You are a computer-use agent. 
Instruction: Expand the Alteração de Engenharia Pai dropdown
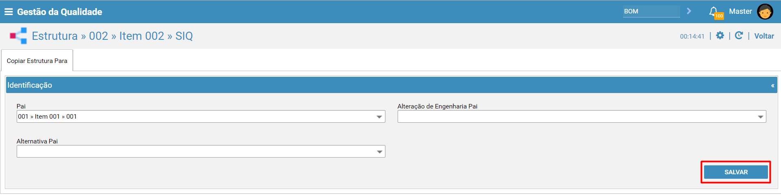(x=760, y=117)
